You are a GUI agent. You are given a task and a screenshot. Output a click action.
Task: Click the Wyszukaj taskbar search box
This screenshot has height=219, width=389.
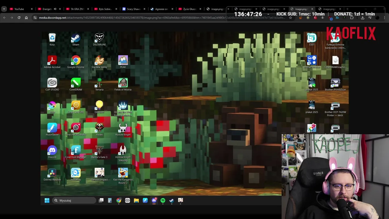pos(74,200)
